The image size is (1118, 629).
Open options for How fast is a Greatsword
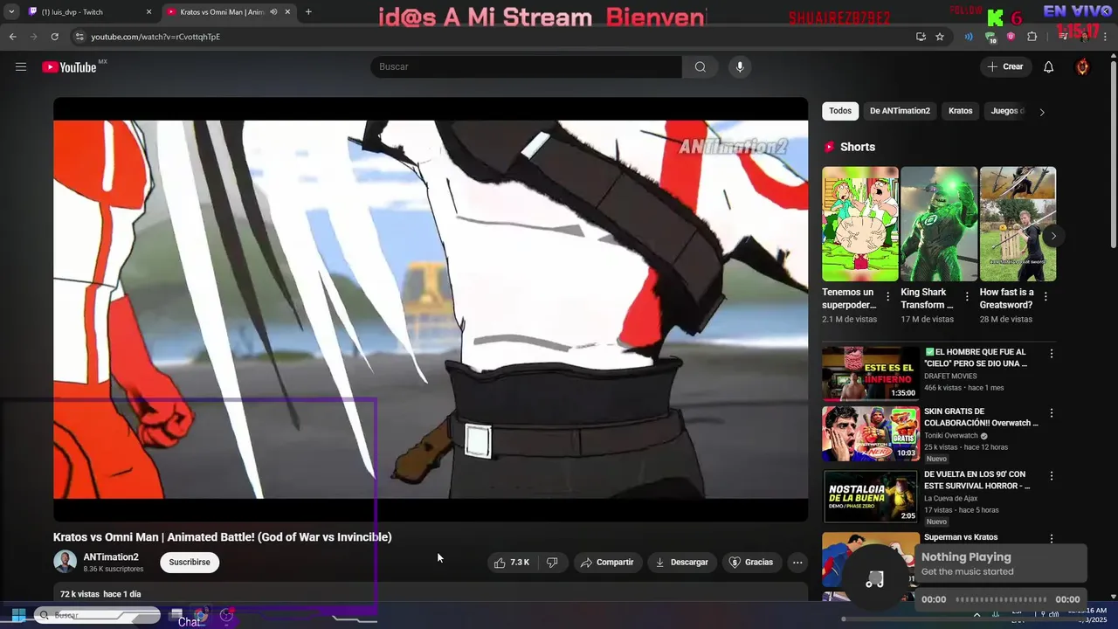(1046, 297)
